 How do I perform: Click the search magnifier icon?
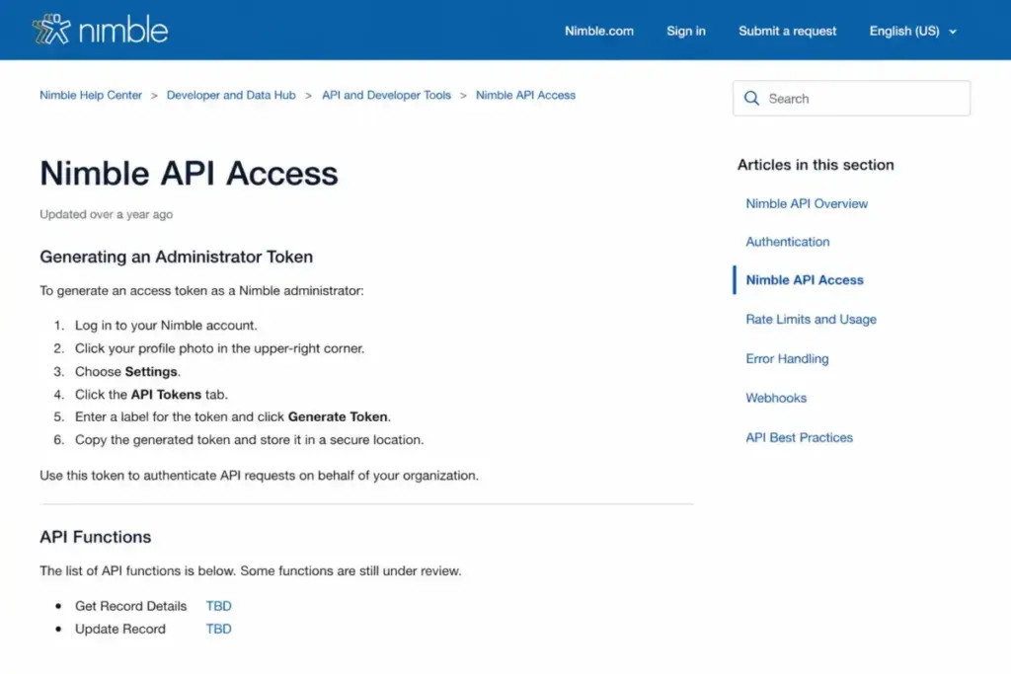751,99
